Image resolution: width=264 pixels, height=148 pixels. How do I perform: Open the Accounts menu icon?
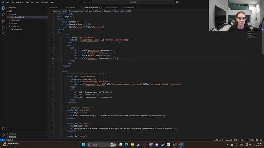click(3, 129)
